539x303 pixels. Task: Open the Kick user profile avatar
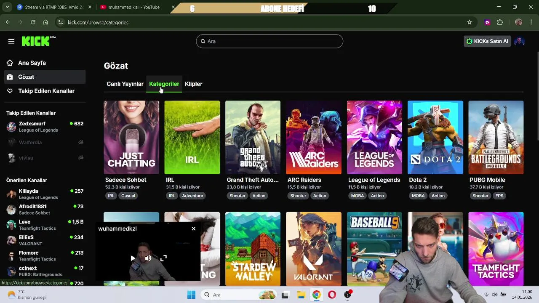coord(519,41)
